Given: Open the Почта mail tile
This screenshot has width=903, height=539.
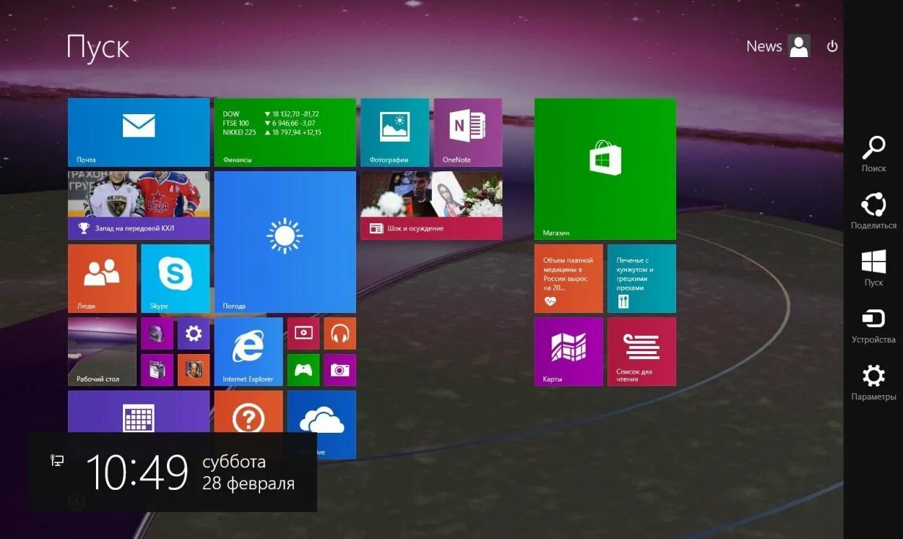Looking at the screenshot, I should click(139, 132).
